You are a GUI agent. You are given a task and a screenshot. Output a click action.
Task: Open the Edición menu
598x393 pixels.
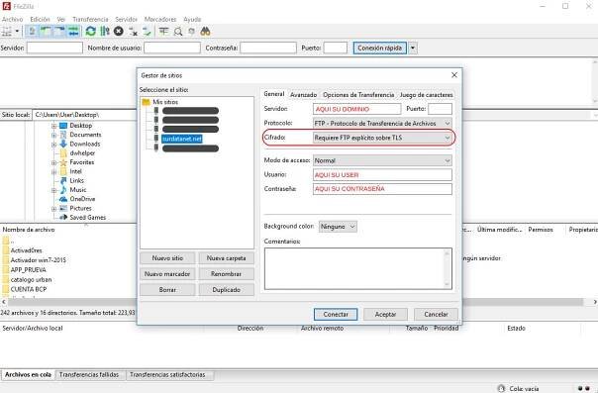pos(40,19)
